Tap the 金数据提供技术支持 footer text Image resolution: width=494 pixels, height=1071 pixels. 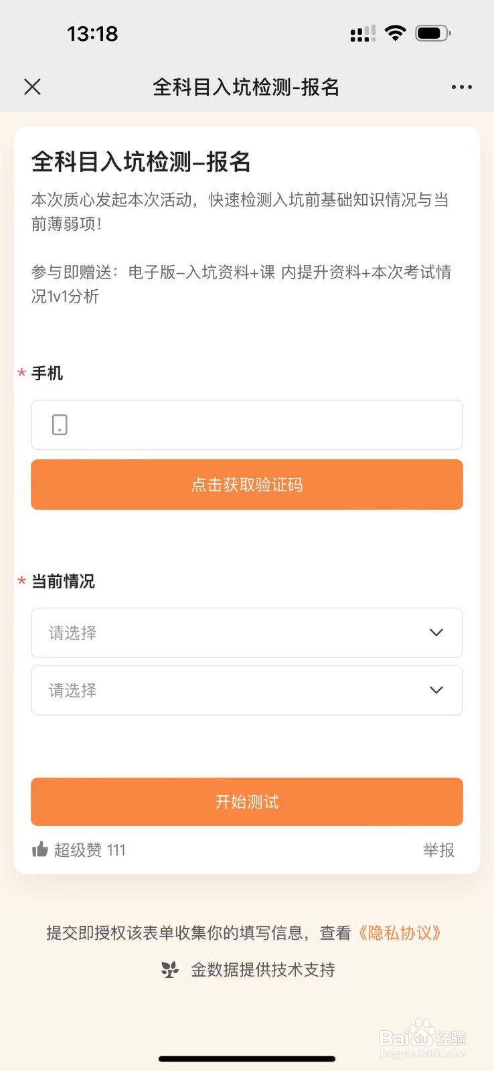[262, 969]
